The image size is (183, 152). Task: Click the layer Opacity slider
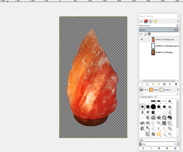158,30
